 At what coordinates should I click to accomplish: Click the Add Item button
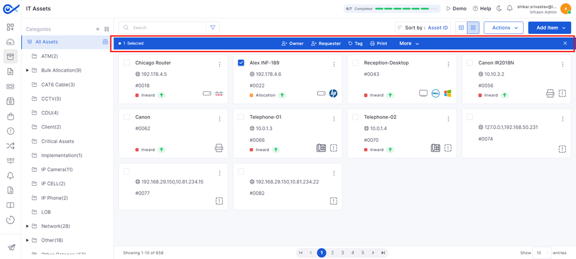(549, 27)
